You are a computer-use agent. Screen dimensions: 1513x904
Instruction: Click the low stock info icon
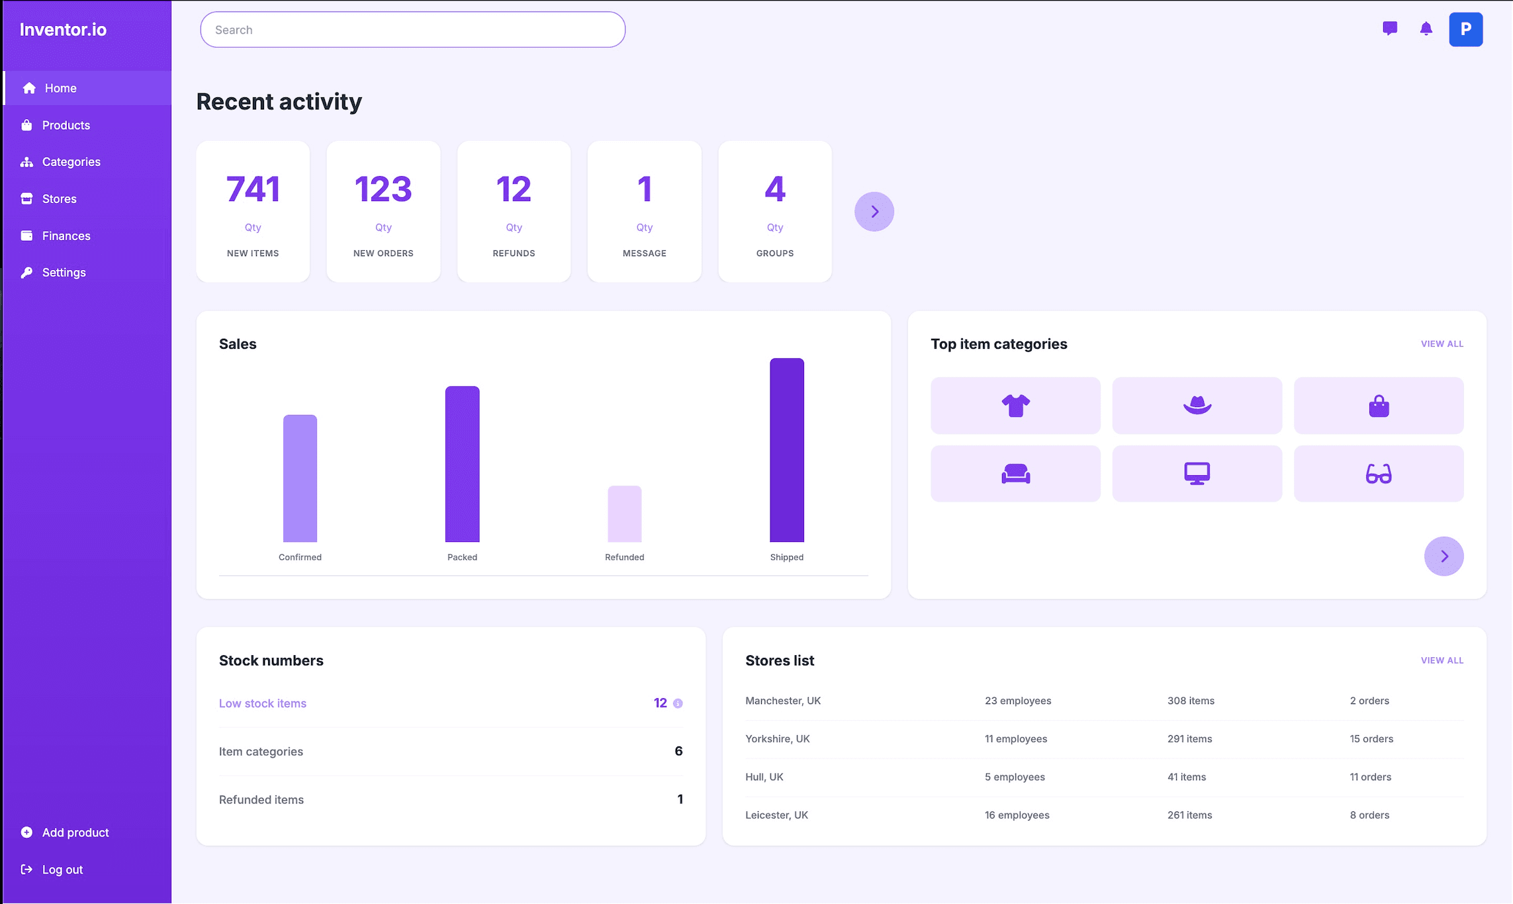pos(678,703)
